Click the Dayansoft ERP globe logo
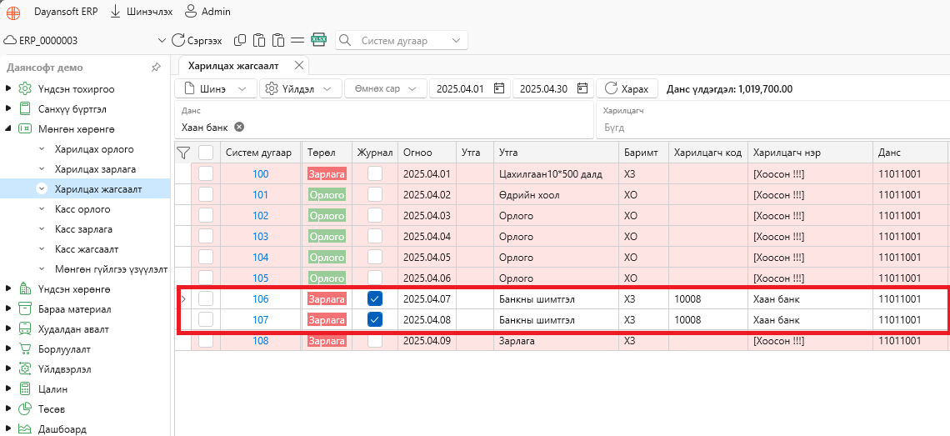The image size is (950, 436). (12, 12)
